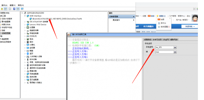Click the 门户管理 link

click(x=172, y=16)
